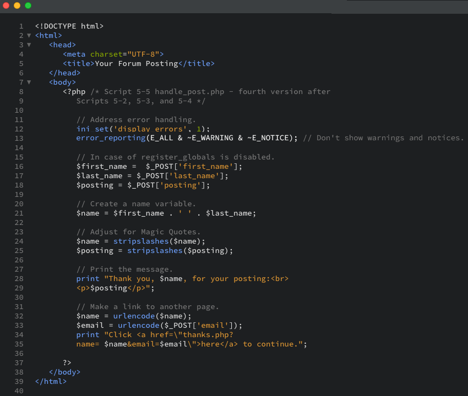Click the 'Your Forum Posting' title text
Screen dimensions: 468x396
click(137, 63)
